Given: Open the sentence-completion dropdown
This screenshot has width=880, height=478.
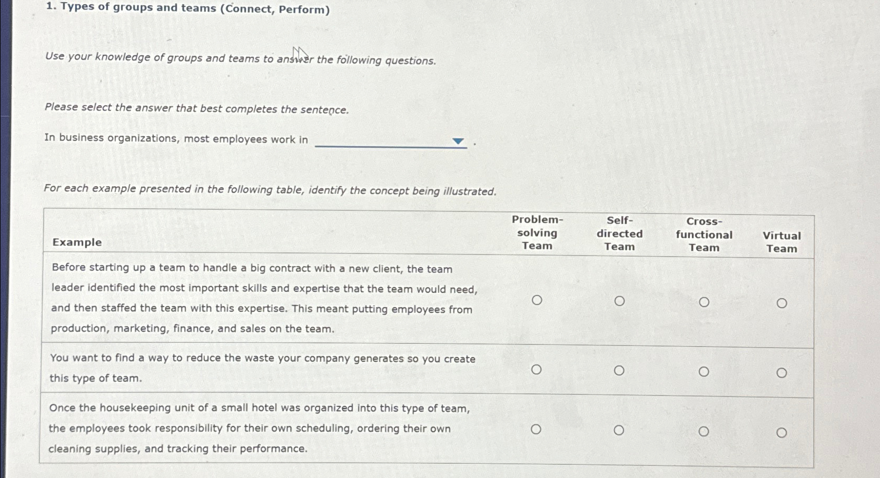Looking at the screenshot, I should 458,140.
